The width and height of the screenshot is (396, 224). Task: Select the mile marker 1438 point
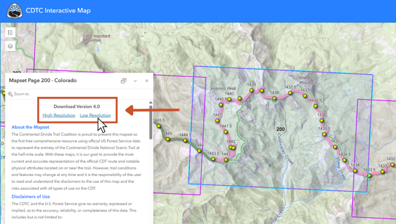[x=274, y=98]
